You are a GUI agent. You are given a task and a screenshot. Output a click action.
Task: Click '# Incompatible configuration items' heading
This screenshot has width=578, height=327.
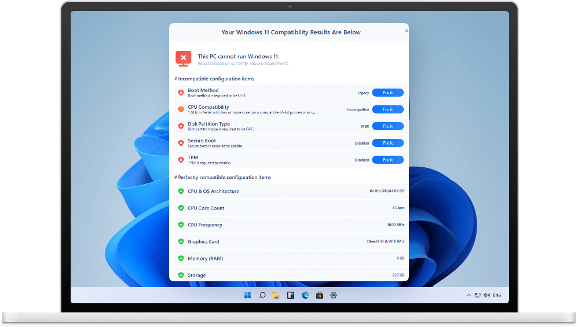coord(214,79)
